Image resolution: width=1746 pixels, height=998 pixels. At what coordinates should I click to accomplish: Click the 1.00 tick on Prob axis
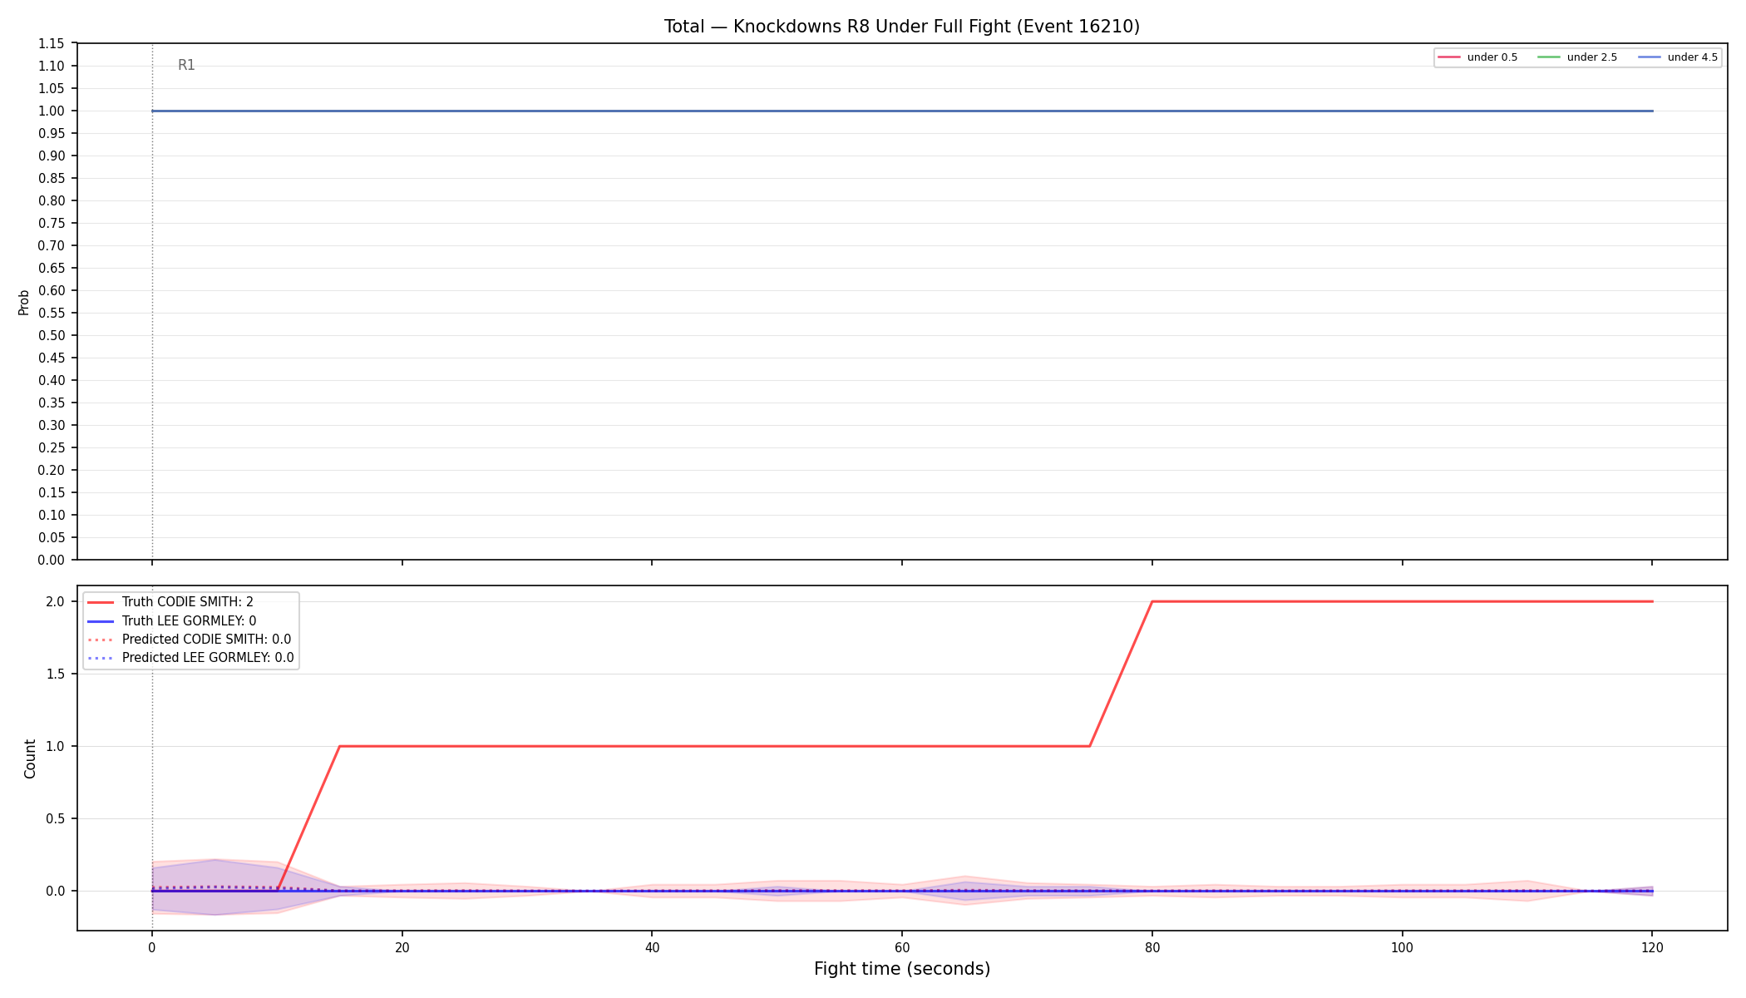tap(52, 111)
